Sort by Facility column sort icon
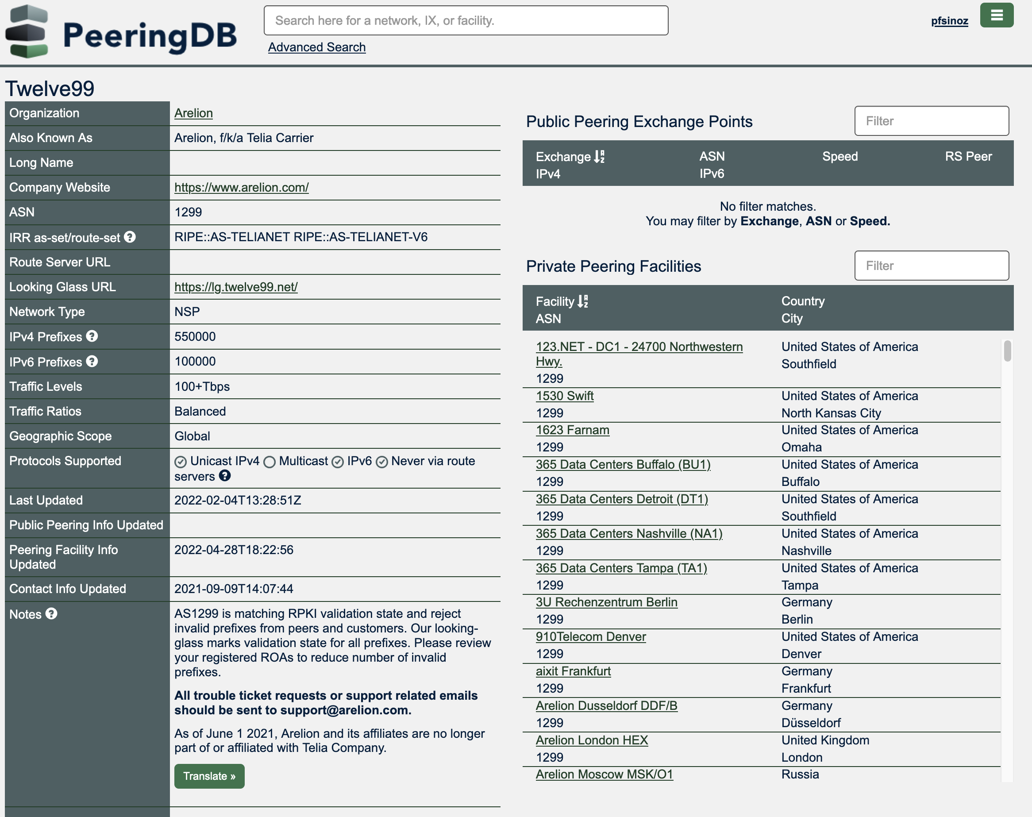 582,301
